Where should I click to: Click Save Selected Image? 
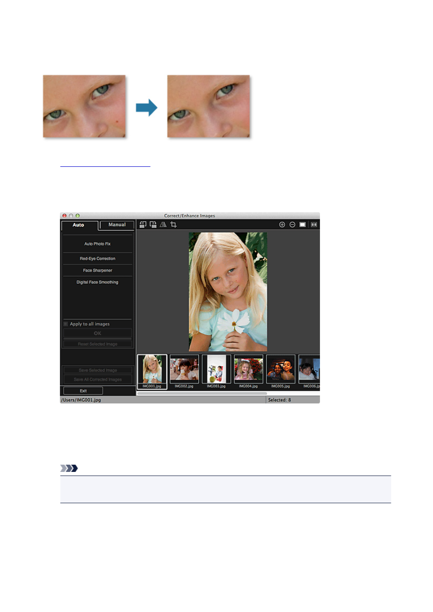98,370
